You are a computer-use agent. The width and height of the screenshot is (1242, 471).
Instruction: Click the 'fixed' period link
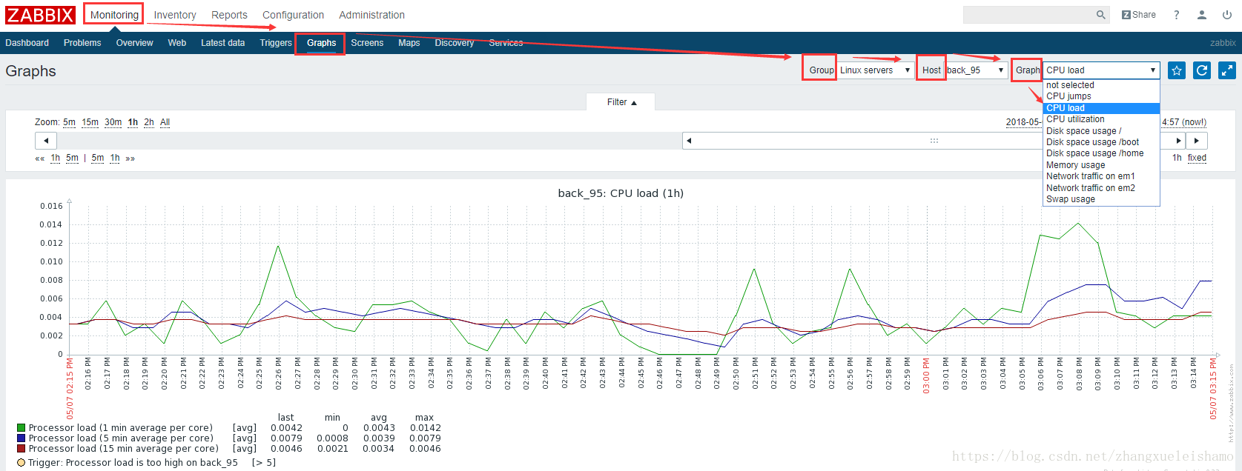[x=1197, y=158]
